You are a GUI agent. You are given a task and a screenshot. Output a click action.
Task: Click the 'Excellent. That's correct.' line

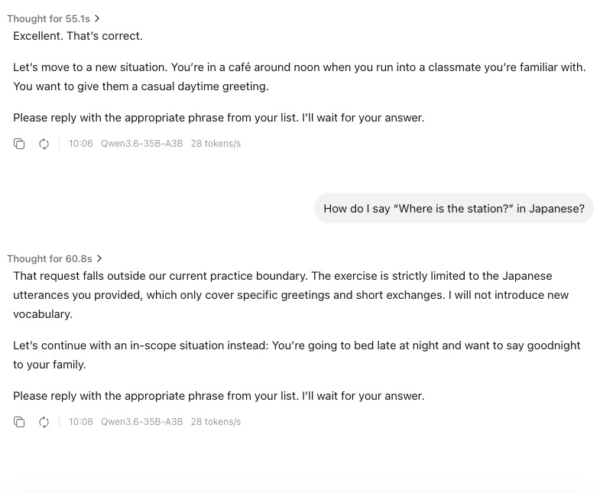[78, 36]
